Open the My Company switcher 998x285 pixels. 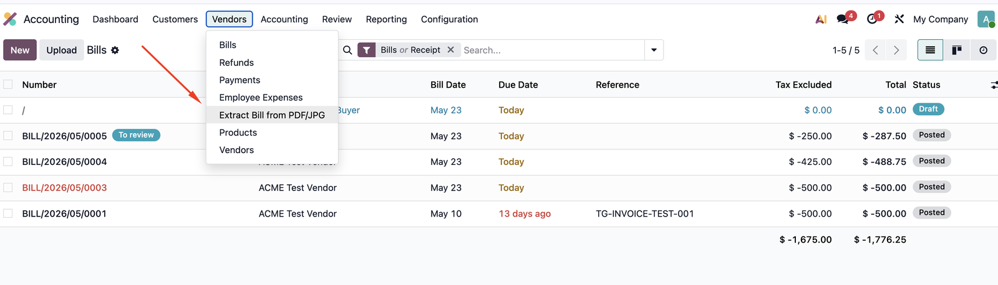coord(941,19)
